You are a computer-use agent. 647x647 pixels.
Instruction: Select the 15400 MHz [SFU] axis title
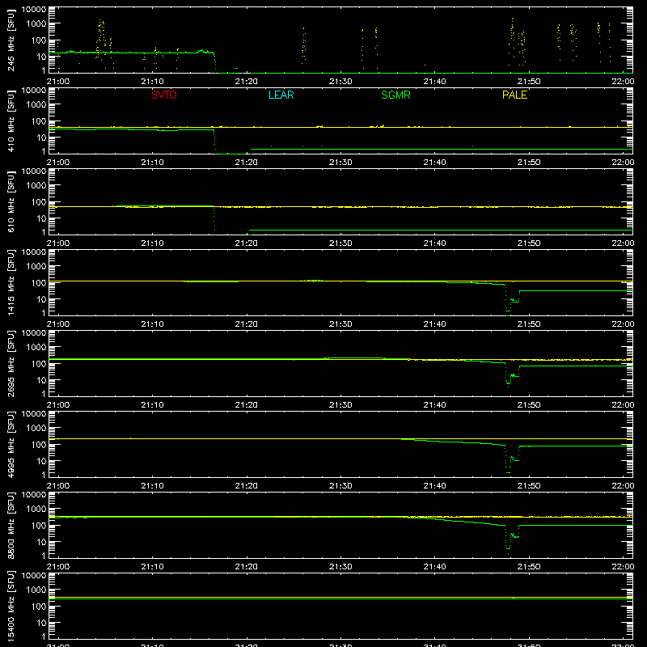(11, 606)
